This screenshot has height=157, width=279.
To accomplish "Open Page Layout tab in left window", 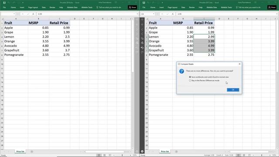I will [33, 7].
